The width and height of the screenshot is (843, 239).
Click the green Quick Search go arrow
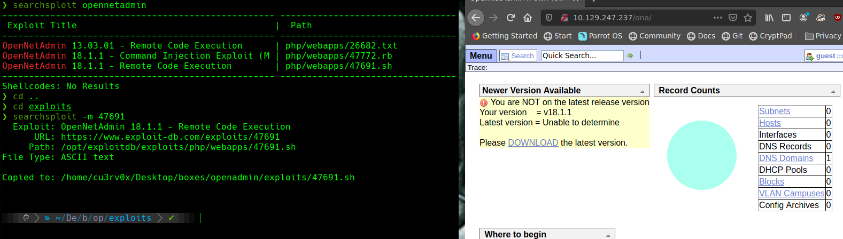pyautogui.click(x=630, y=55)
